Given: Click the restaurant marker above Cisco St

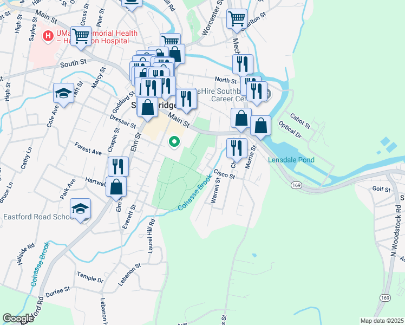Looking at the screenshot, I should coord(237,149).
